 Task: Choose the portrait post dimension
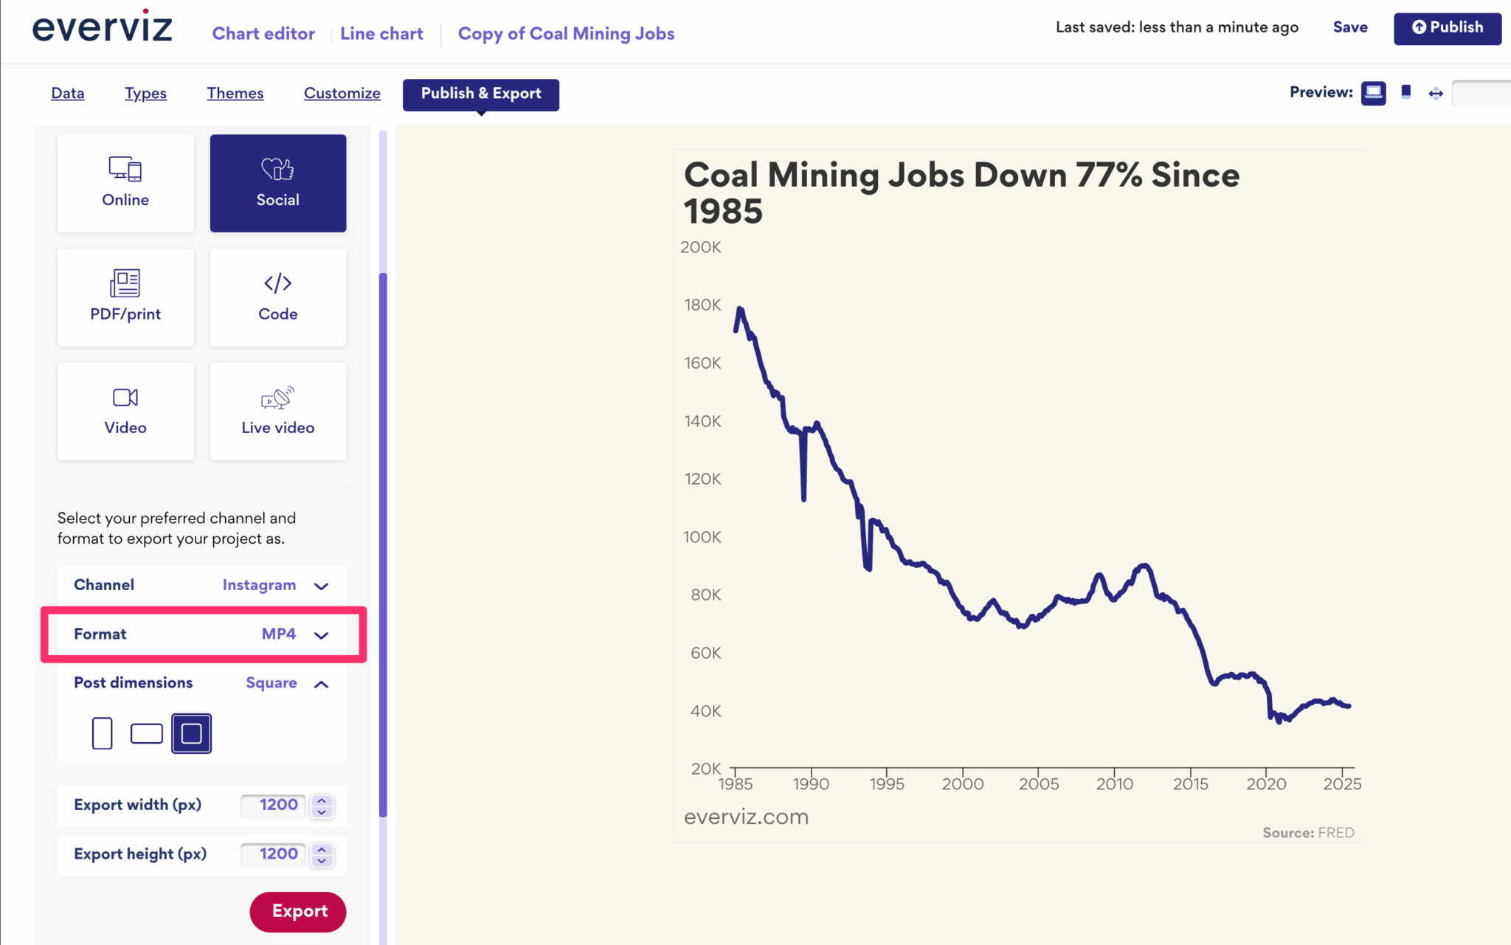(x=101, y=733)
